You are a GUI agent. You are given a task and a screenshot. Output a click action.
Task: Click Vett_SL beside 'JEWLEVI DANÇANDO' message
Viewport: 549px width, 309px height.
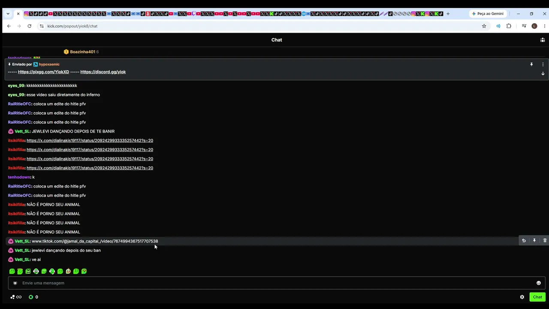pyautogui.click(x=22, y=131)
